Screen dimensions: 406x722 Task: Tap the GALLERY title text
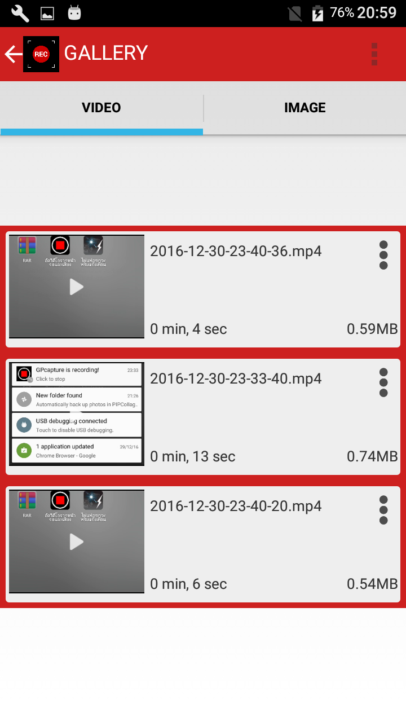(106, 53)
